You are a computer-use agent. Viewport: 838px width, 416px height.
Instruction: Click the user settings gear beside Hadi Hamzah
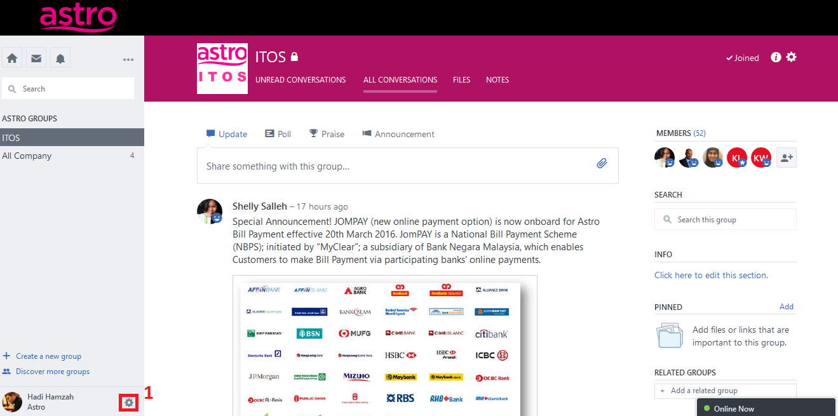129,402
